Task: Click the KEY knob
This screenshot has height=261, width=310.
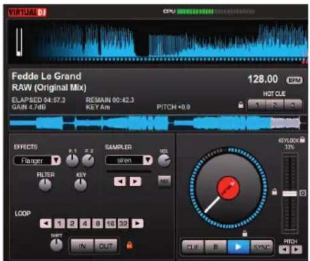Action: [80, 185]
